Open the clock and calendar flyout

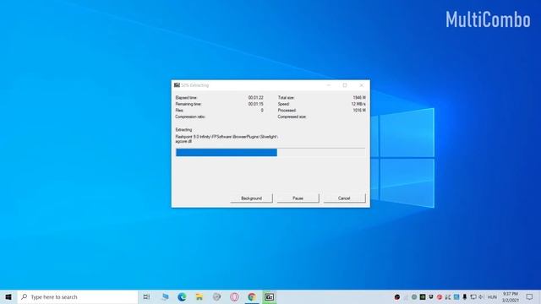(x=511, y=296)
